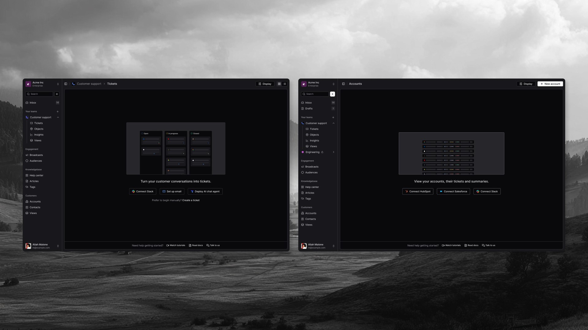Open Insights under Customer support in left window

point(39,135)
